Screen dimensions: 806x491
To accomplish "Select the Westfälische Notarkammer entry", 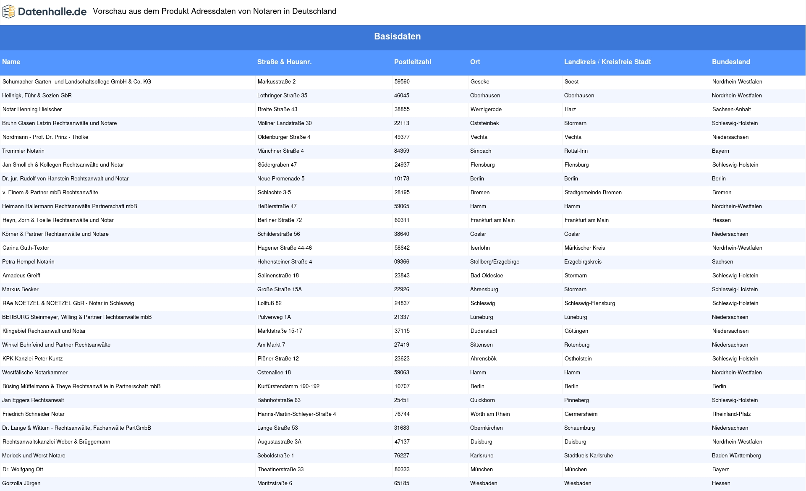I will (x=35, y=373).
